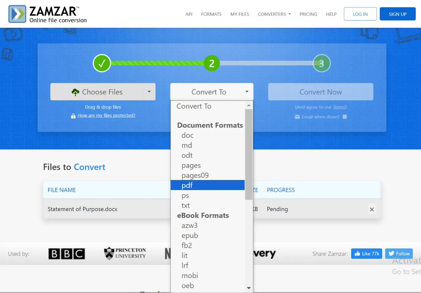
Task: Choose pages as the output format
Action: coord(208,166)
